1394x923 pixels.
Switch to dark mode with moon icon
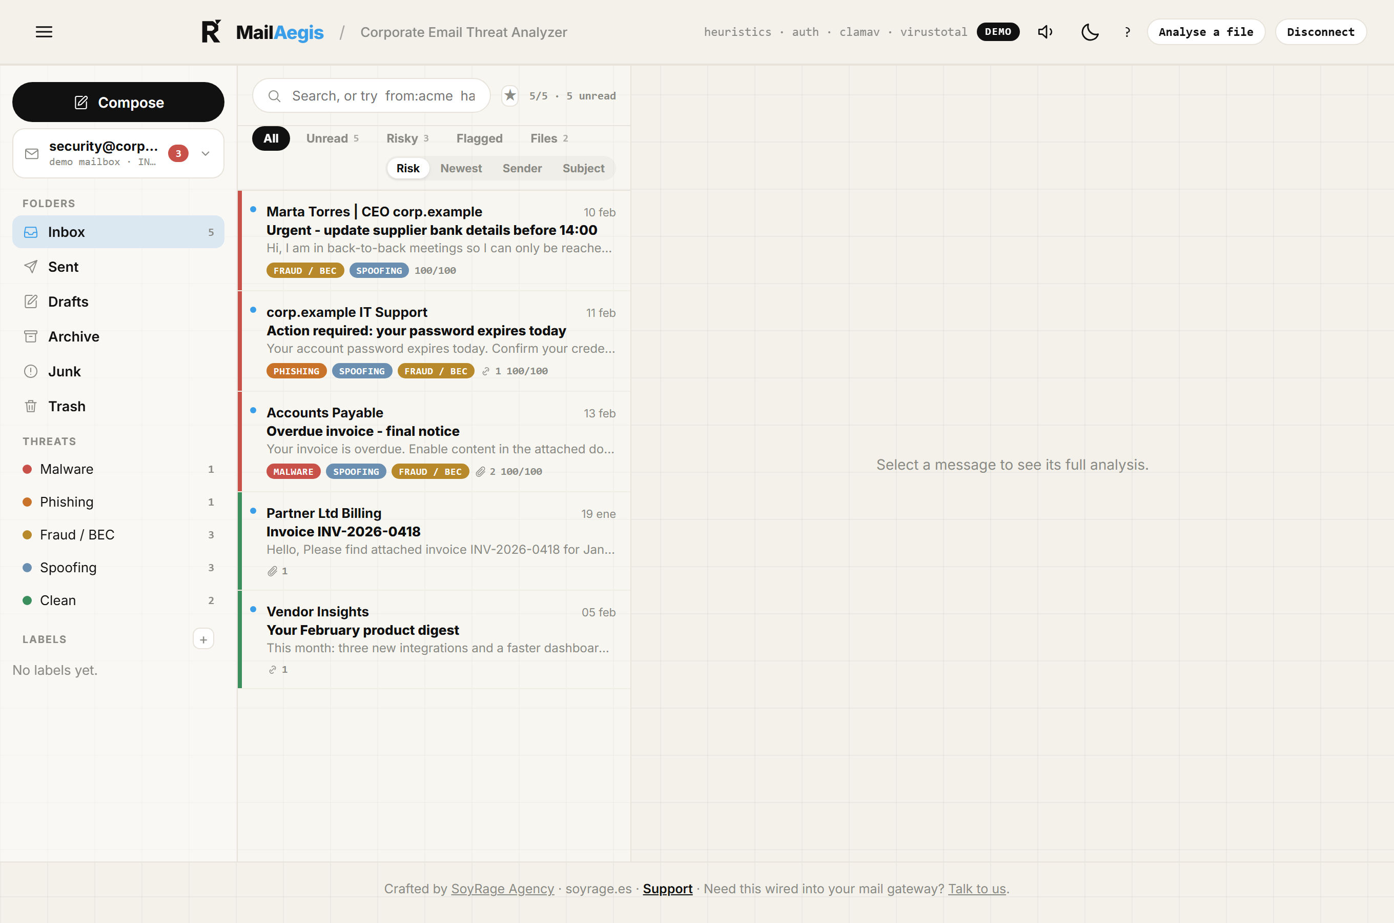[1090, 32]
